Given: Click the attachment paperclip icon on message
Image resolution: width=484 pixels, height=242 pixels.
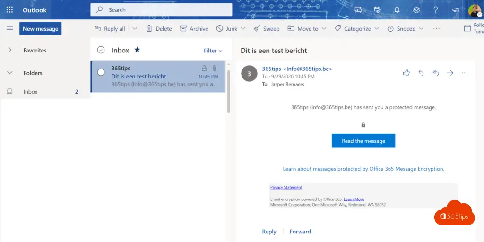Looking at the screenshot, I should coord(214,68).
